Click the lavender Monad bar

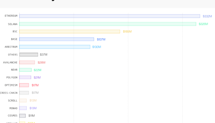pyautogui.click(x=23, y=108)
